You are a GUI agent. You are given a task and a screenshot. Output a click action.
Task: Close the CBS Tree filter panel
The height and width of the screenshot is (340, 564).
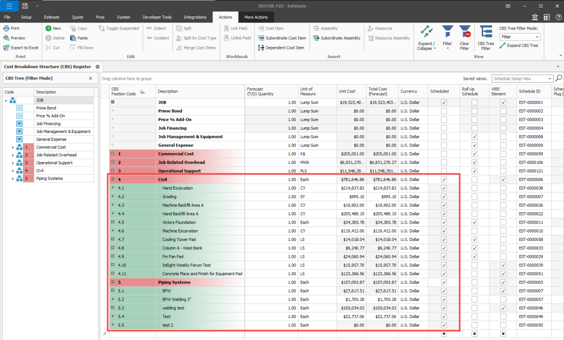pos(91,78)
